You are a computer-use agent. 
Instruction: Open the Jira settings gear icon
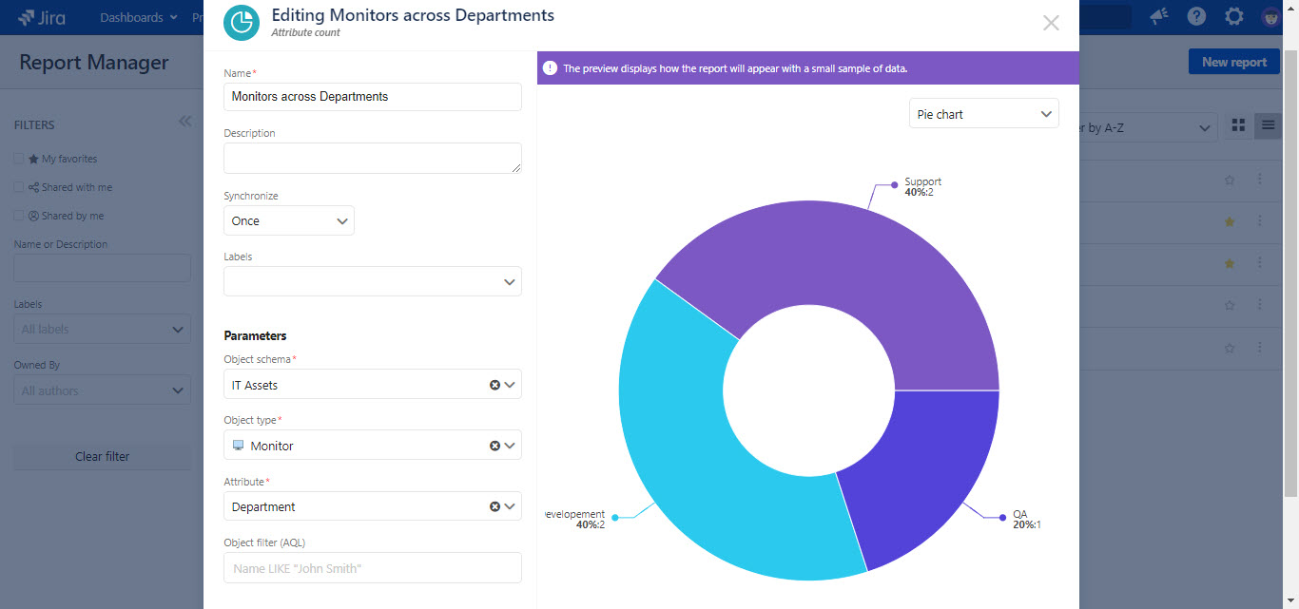tap(1233, 16)
